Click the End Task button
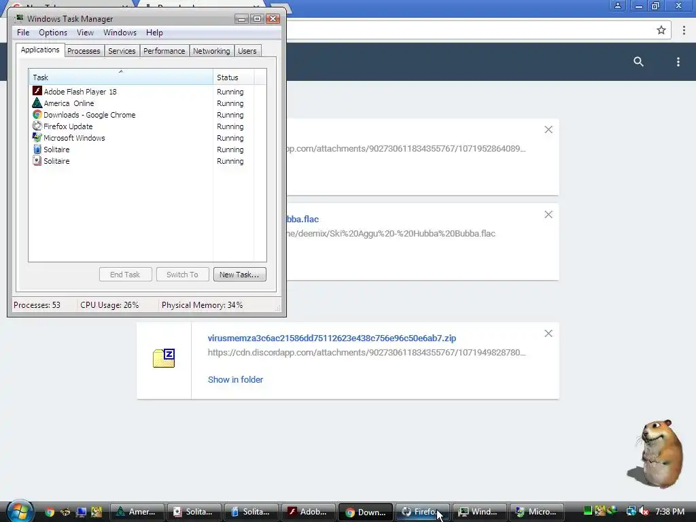This screenshot has height=522, width=696. pos(126,275)
